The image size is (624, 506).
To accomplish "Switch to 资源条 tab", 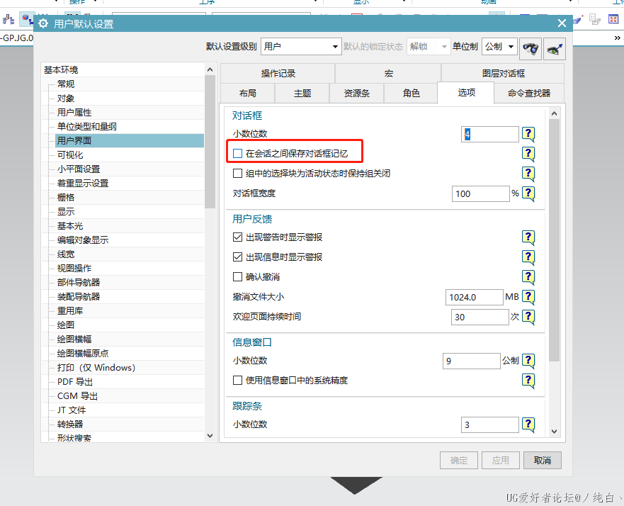I will click(x=356, y=93).
